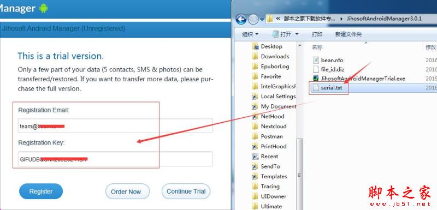Select the 脚本之家下载软件专 breadcrumb segment

309,19
